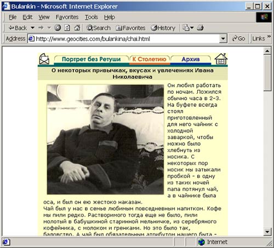Expand the Back button history dropdown

click(x=32, y=28)
